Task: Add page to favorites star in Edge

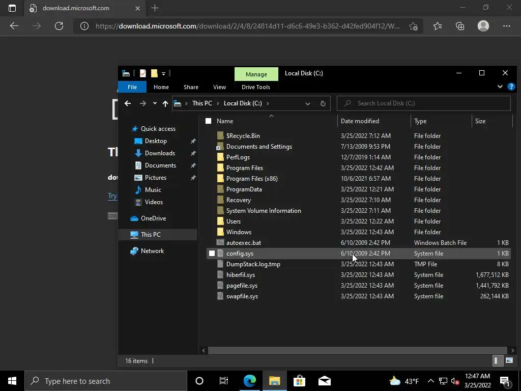Action: tap(413, 26)
